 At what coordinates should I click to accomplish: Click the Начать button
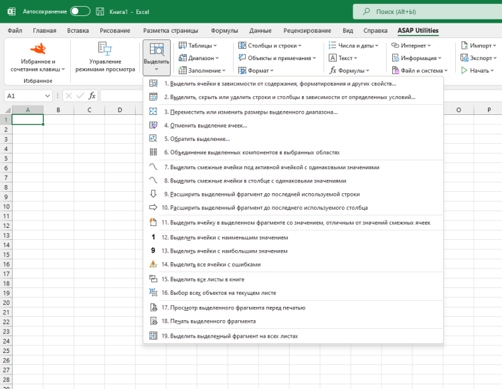point(477,70)
